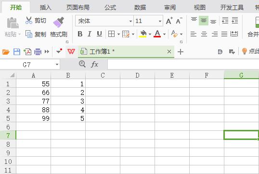259x174 pixels.
Task: Click the save disk icon
Action: pos(17,52)
